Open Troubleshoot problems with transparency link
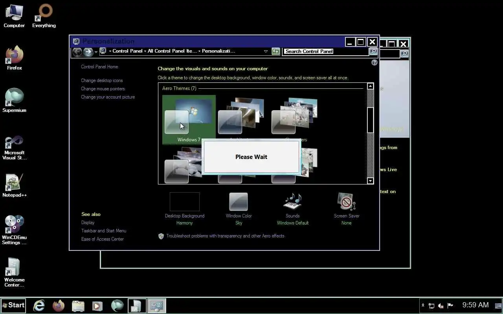The image size is (503, 314). click(225, 236)
